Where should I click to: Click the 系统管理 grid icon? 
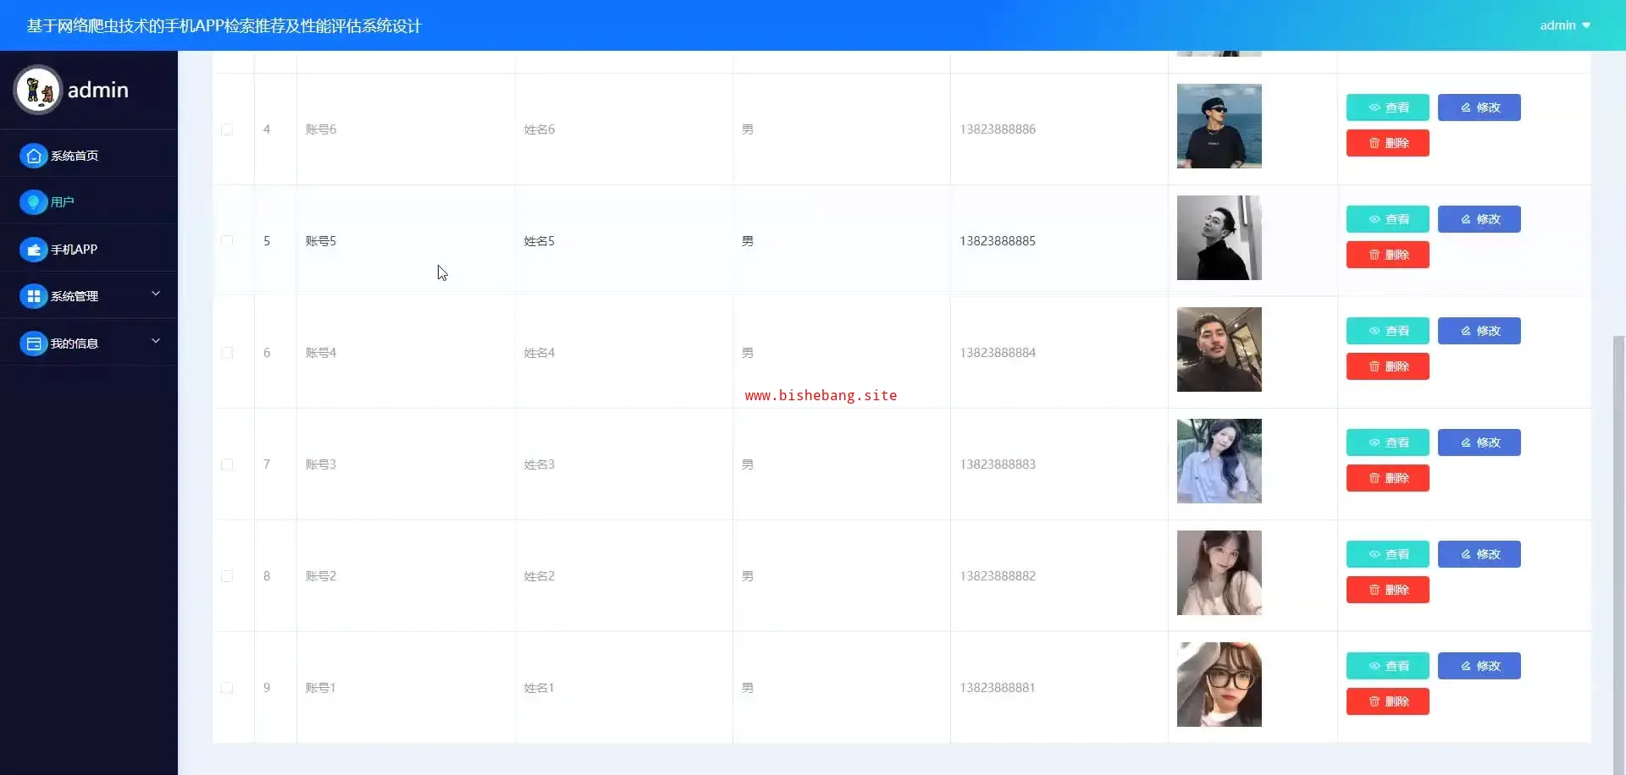coord(33,296)
